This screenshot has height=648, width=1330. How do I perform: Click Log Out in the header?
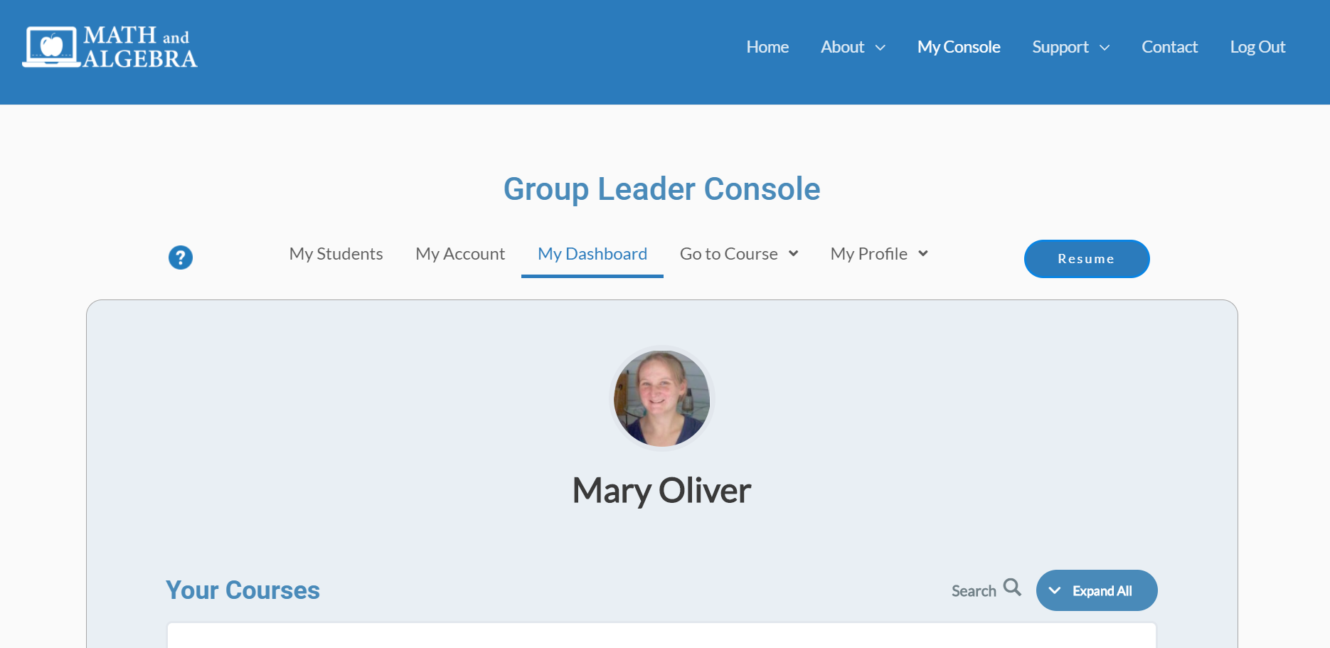click(1257, 47)
